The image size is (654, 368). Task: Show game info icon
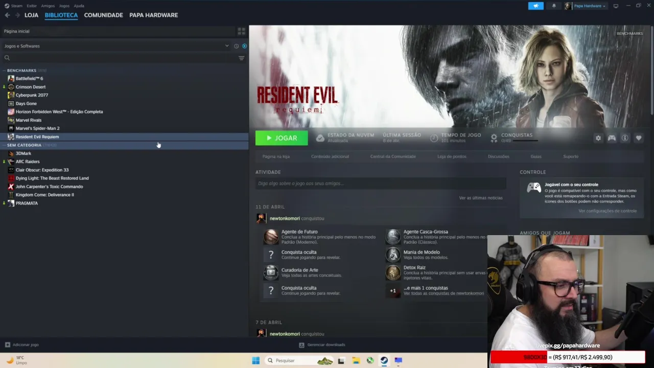(624, 138)
